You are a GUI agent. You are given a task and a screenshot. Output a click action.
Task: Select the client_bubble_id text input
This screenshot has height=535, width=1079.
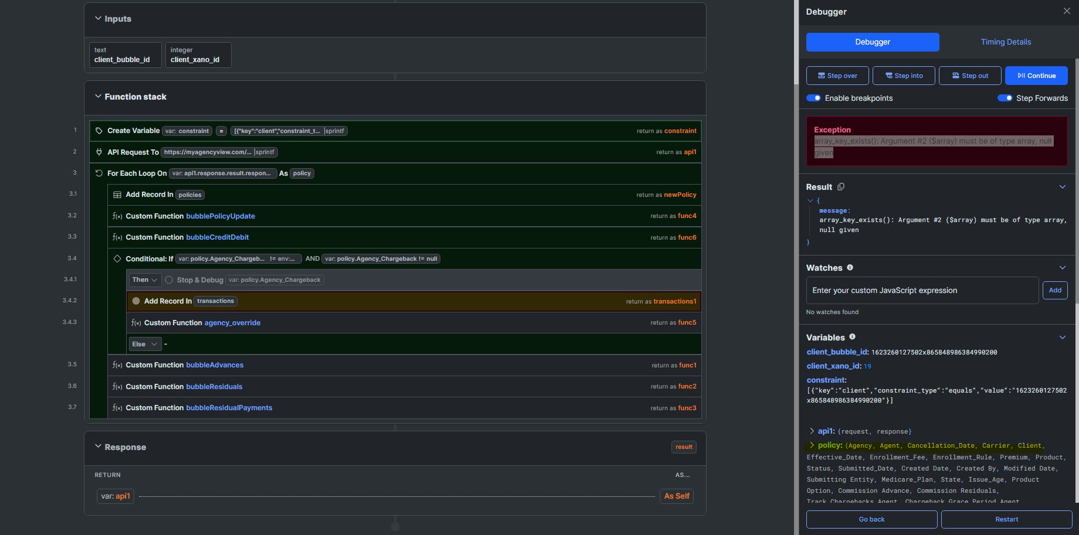125,55
